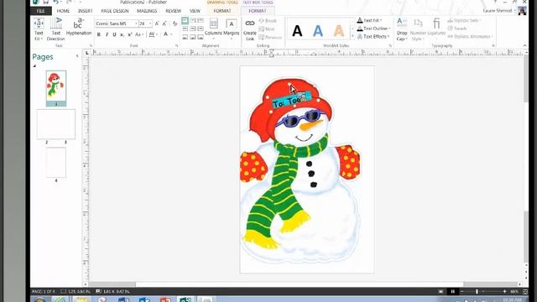Select Align Bottom Right alignment
Screen dimensions: 537x302
[201, 37]
